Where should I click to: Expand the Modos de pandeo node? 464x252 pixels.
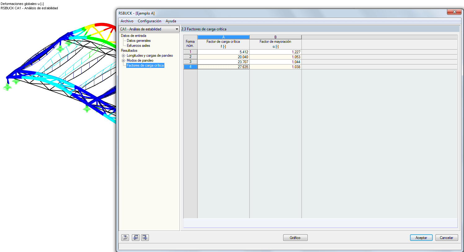(x=123, y=61)
